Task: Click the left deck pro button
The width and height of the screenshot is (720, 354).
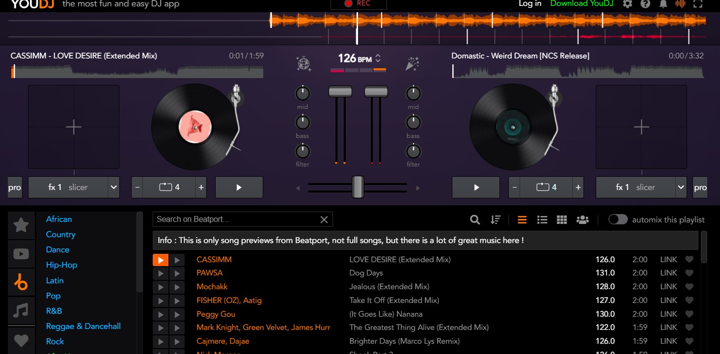Action: pyautogui.click(x=15, y=187)
